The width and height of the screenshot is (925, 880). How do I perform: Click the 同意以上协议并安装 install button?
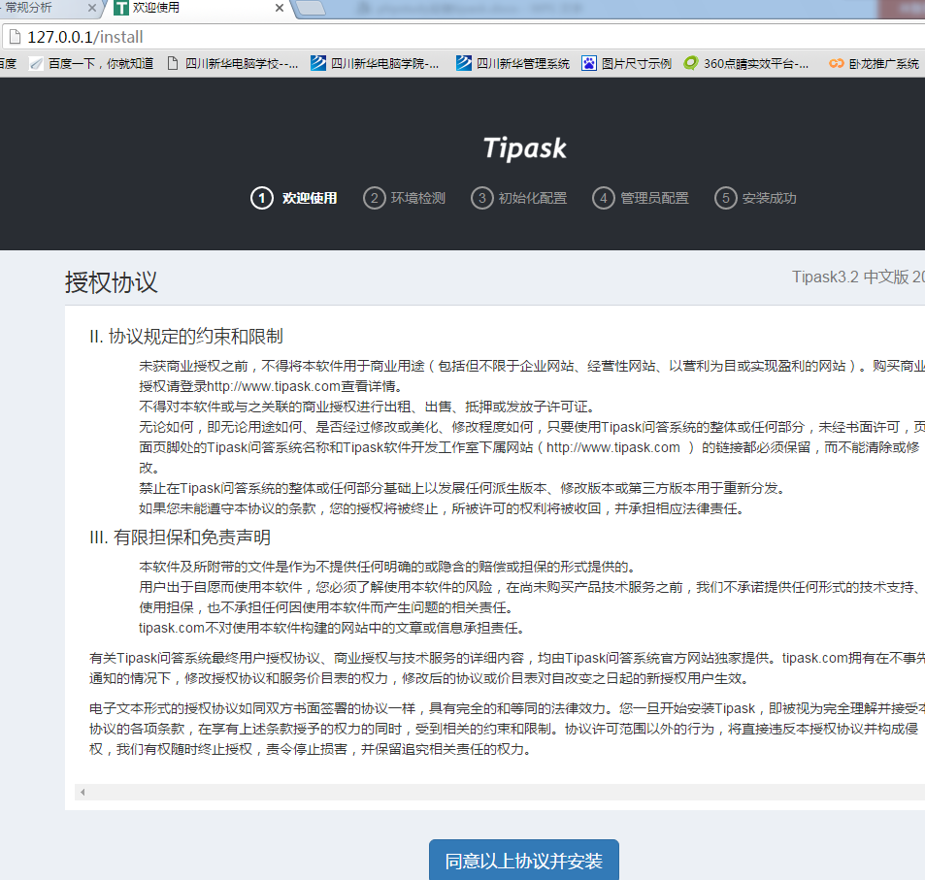523,862
